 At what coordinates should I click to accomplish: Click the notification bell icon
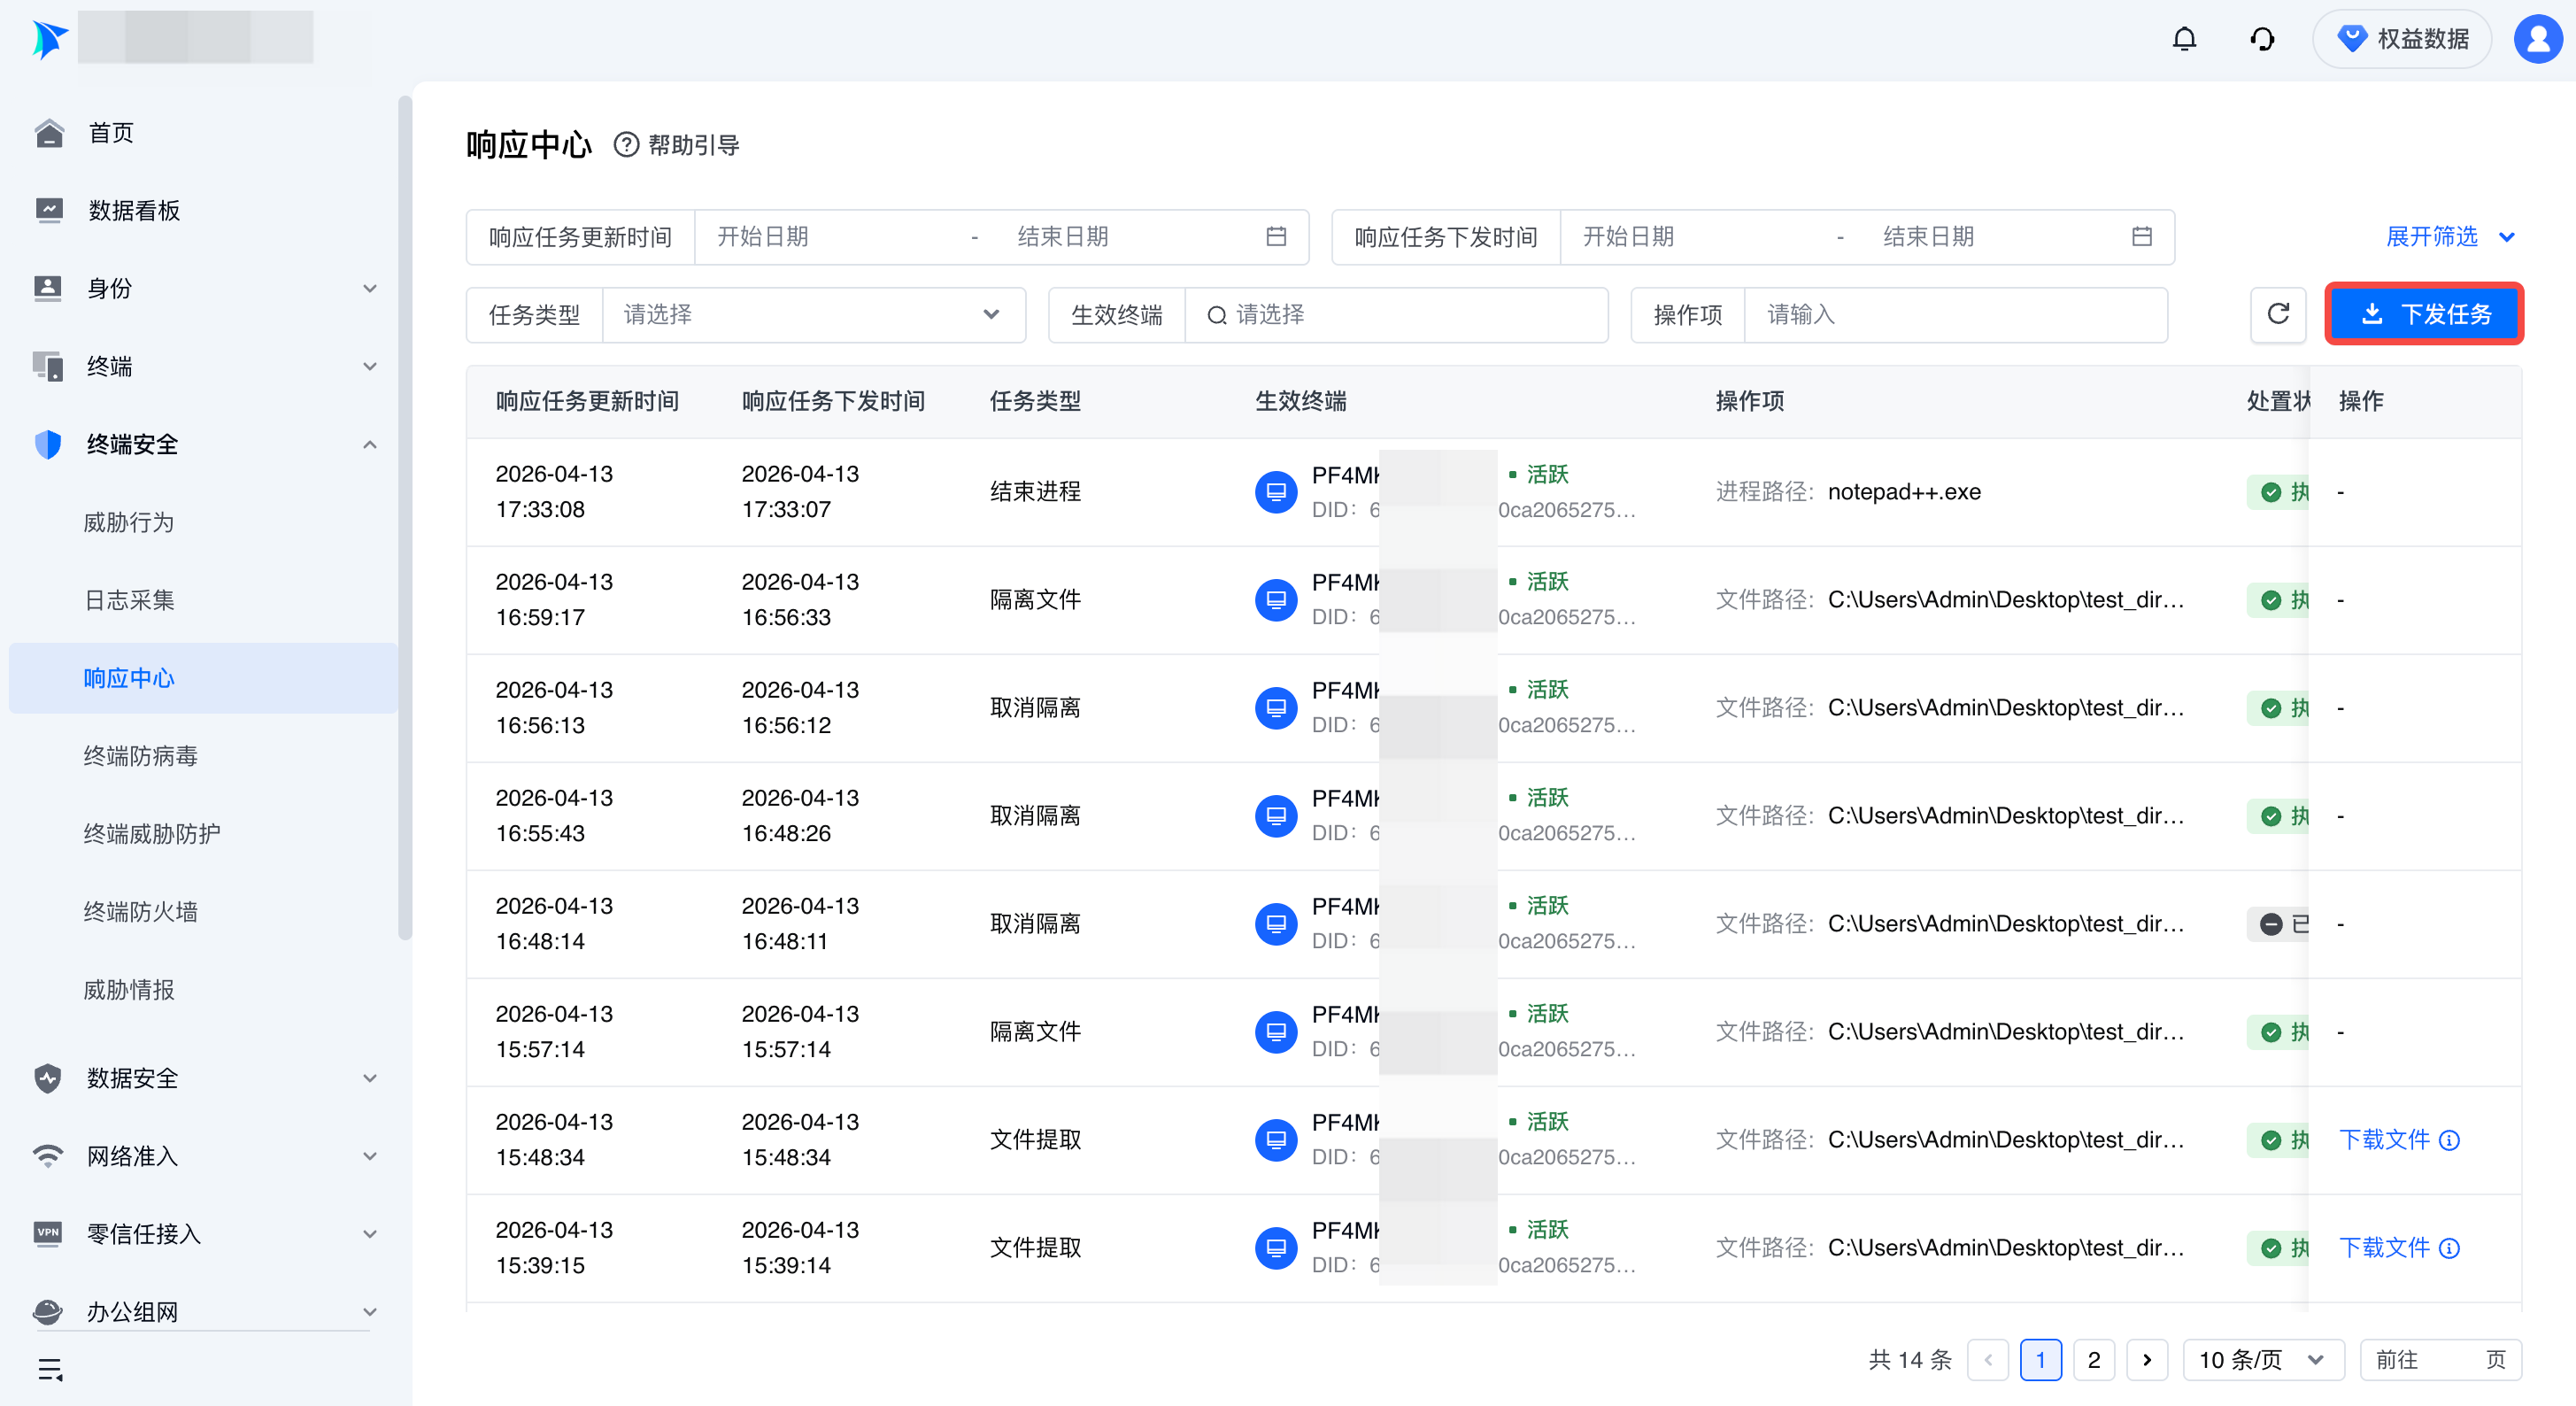point(2184,39)
